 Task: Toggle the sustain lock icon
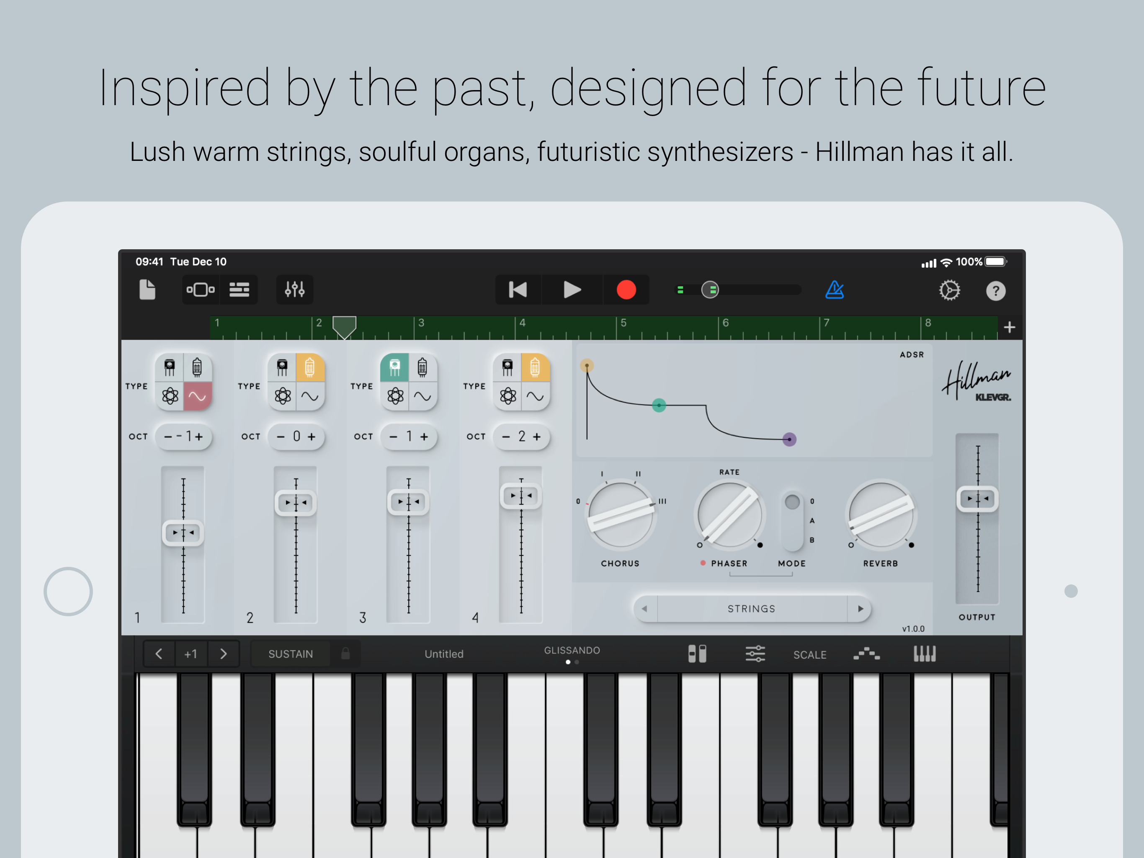pos(345,654)
